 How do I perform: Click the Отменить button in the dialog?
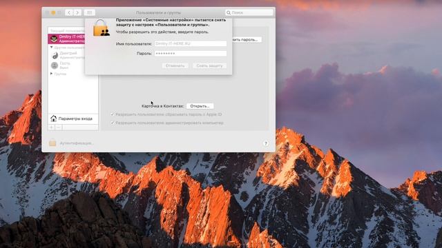pyautogui.click(x=175, y=66)
